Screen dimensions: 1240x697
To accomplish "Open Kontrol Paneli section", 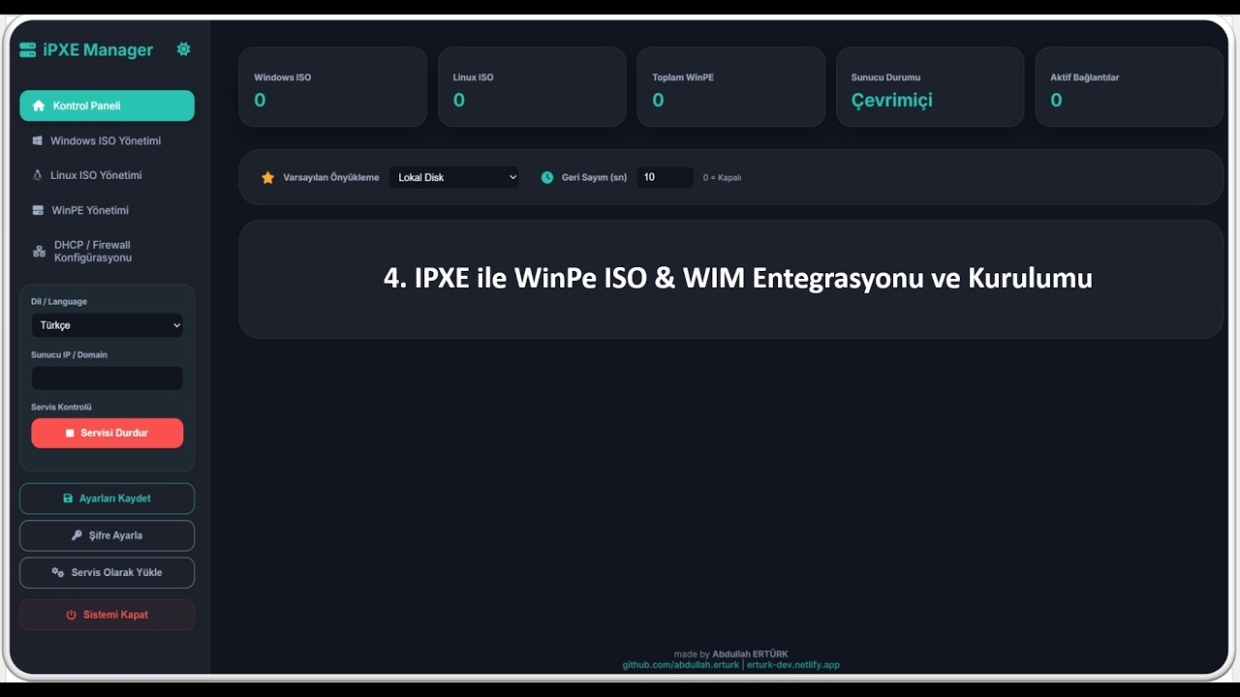I will click(x=107, y=106).
